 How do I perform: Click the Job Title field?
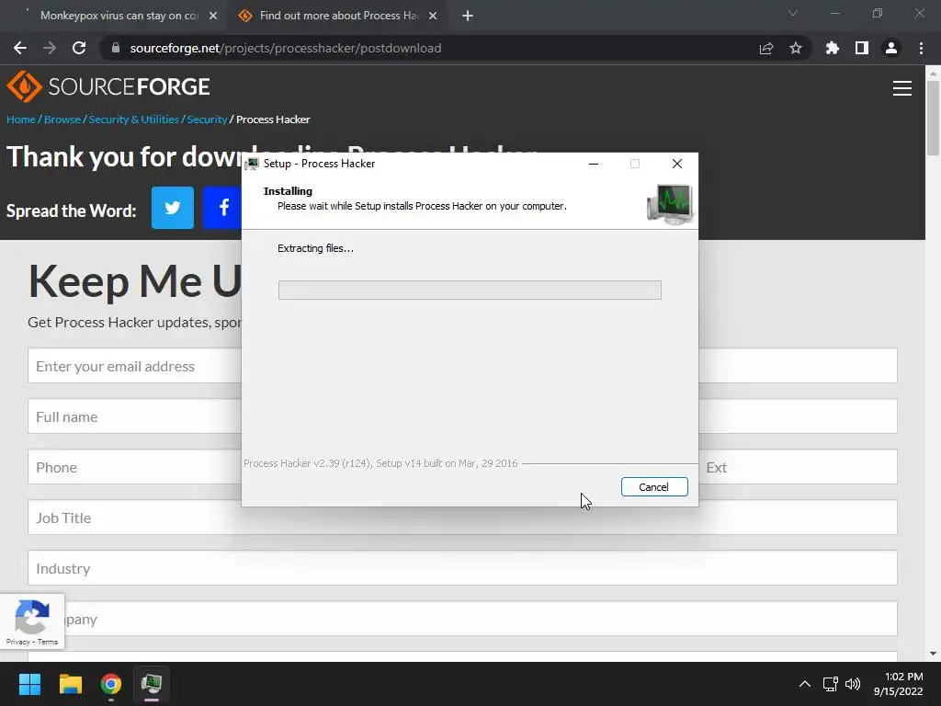tap(463, 518)
